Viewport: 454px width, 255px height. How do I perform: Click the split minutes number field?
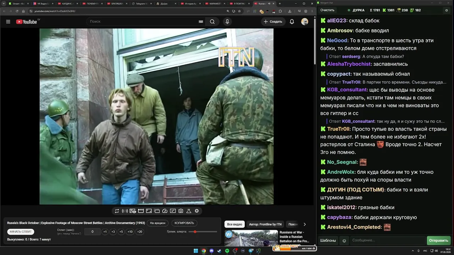(x=93, y=232)
